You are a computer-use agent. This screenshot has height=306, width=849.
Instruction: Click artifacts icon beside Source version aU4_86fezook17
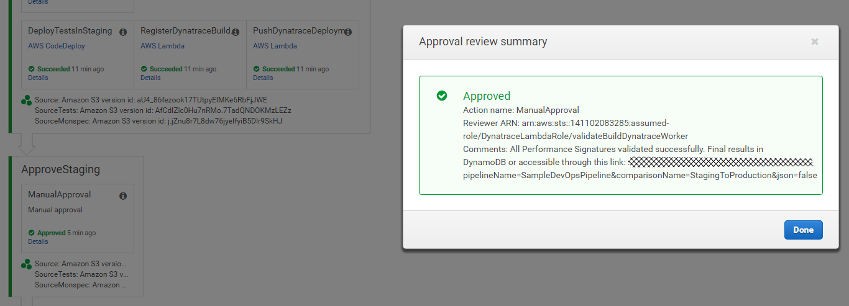coord(26,100)
